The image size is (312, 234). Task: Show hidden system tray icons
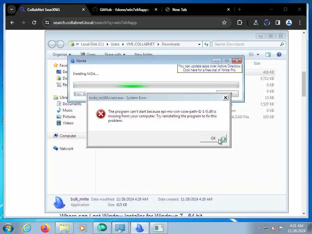tap(259, 228)
